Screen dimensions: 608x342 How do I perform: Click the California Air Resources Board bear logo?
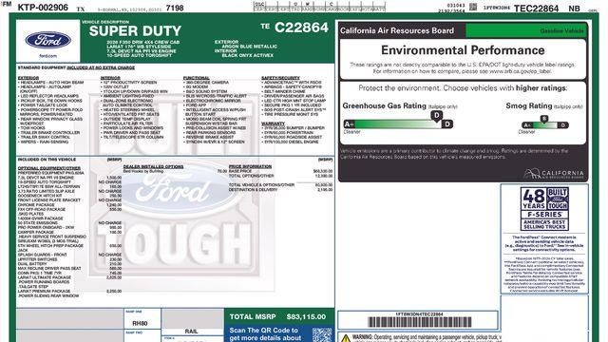[554, 173]
